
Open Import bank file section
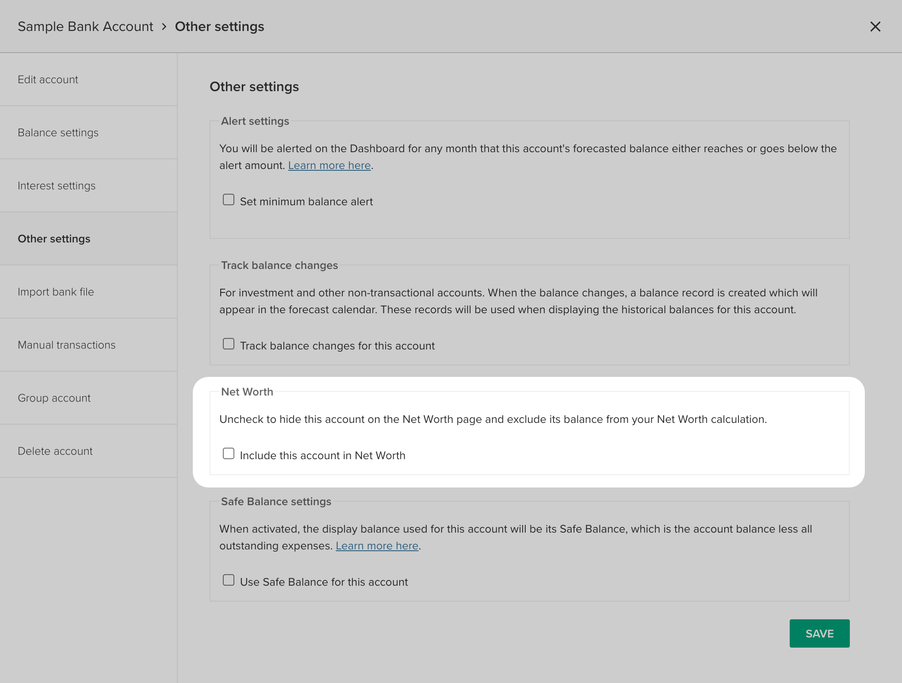click(56, 292)
